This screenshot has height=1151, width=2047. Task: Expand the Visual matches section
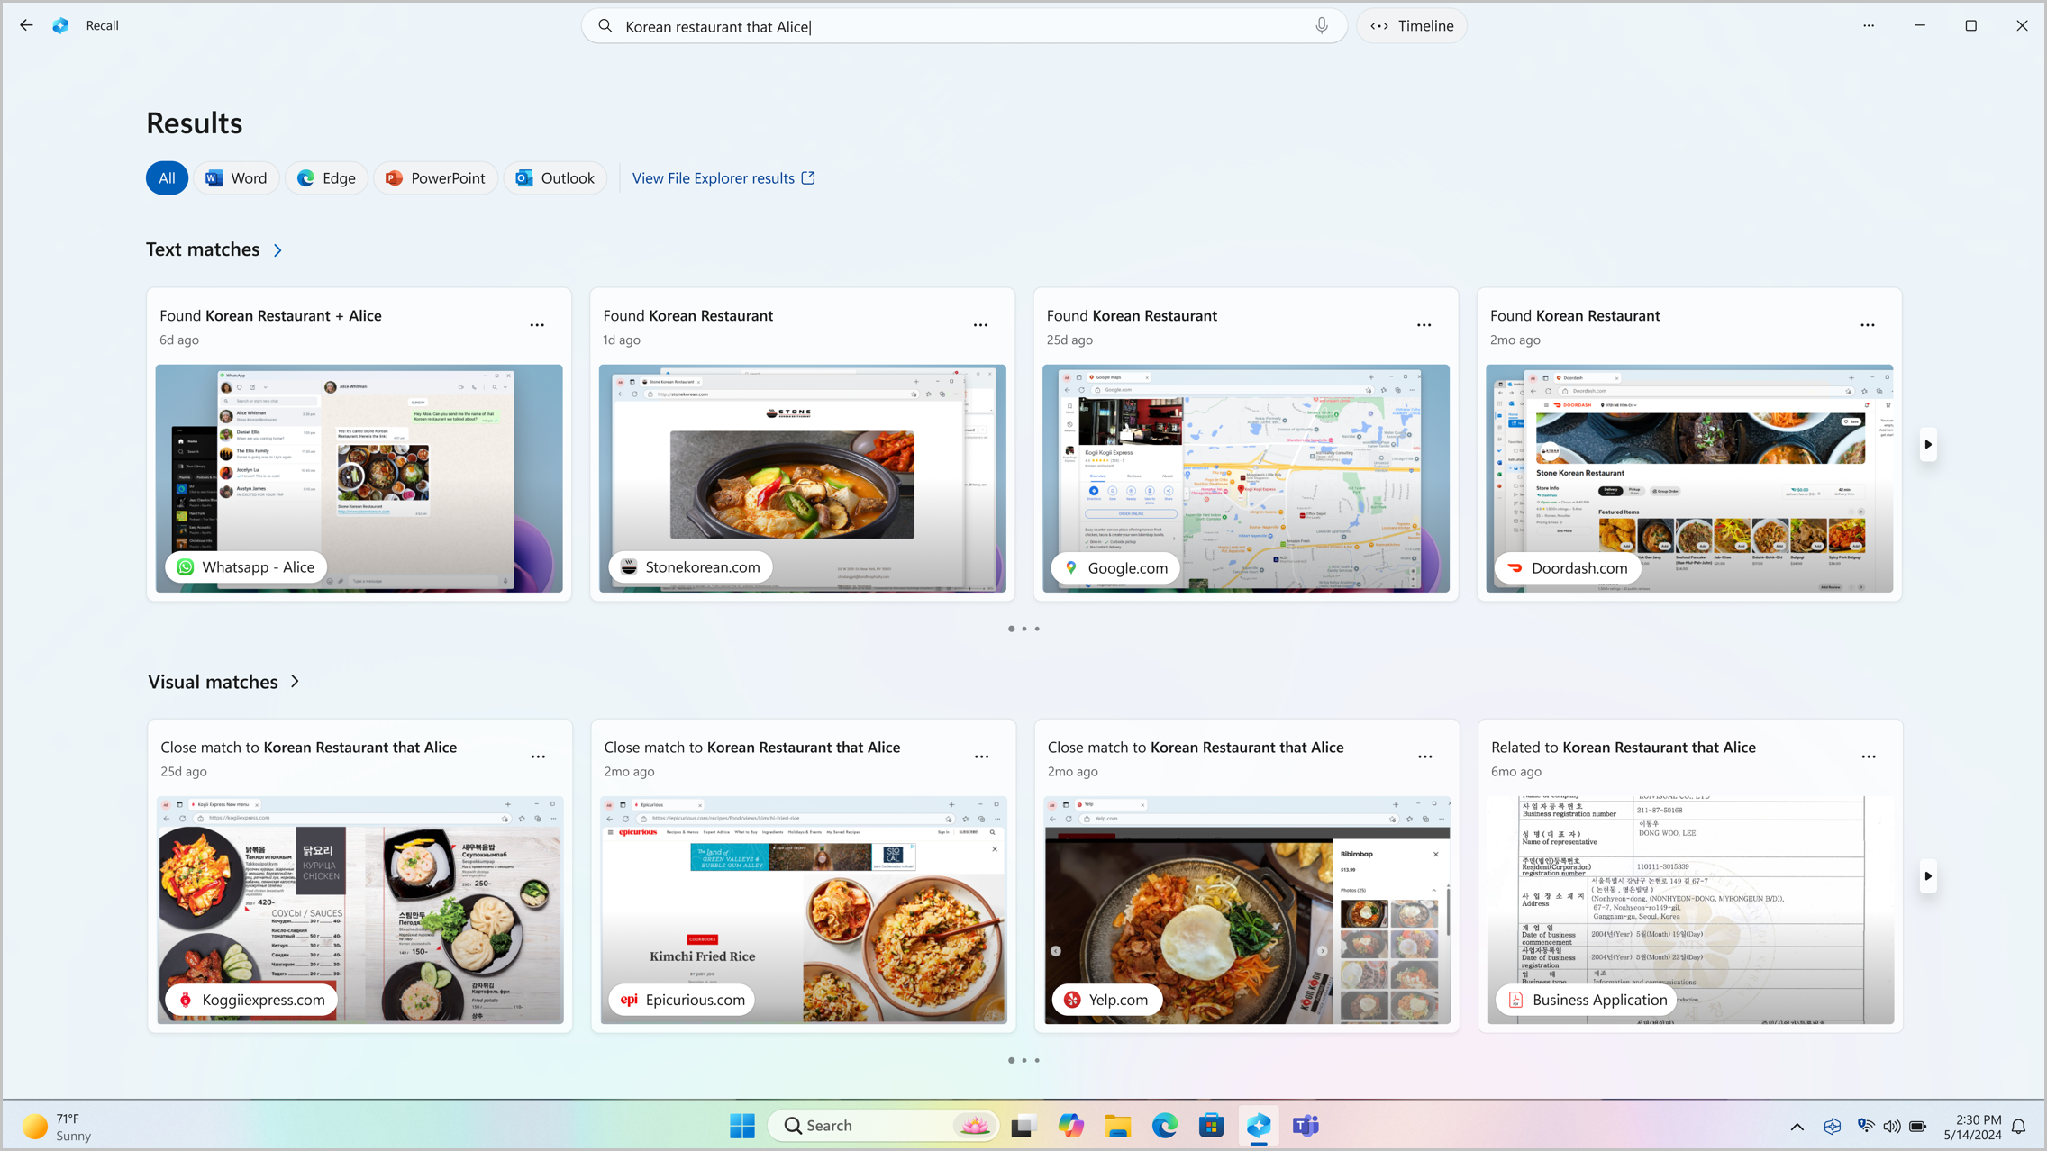pos(294,682)
